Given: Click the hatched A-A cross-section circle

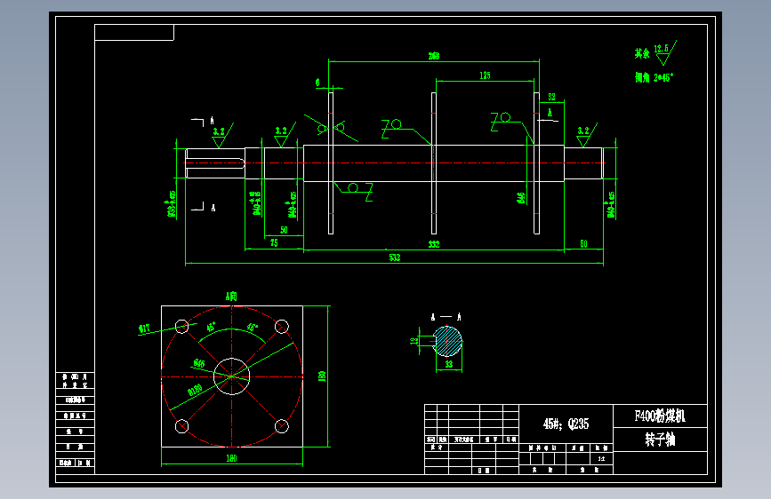Looking at the screenshot, I should pos(447,341).
